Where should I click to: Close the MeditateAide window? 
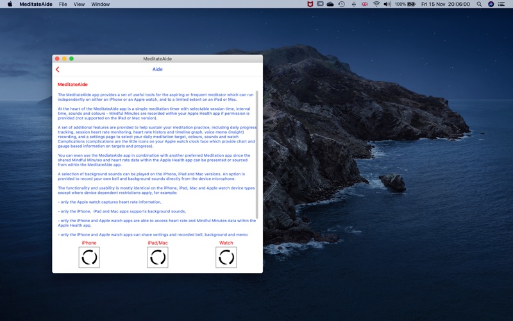tap(57, 58)
